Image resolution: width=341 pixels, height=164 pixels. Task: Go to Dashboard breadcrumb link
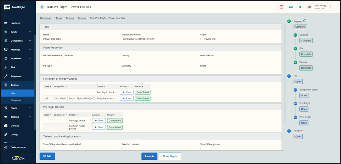(x=46, y=18)
